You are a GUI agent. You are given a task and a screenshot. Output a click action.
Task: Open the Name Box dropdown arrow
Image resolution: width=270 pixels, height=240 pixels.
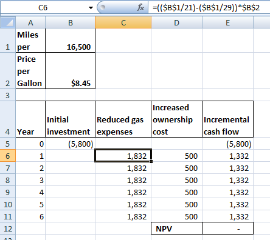(91, 8)
